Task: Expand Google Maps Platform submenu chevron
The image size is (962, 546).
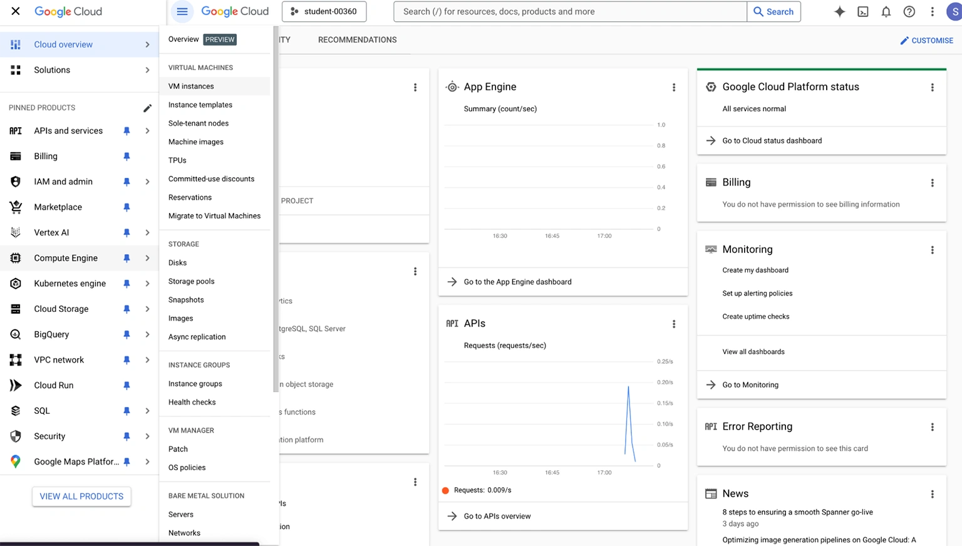Action: click(147, 461)
